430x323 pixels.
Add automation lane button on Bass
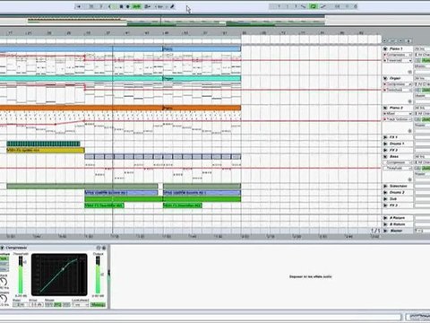(409, 179)
